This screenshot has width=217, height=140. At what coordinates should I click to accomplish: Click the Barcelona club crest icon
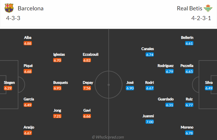(x=9, y=8)
